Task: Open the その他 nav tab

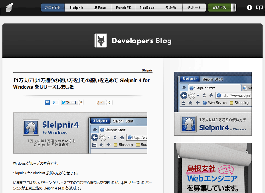Action: tap(170, 8)
